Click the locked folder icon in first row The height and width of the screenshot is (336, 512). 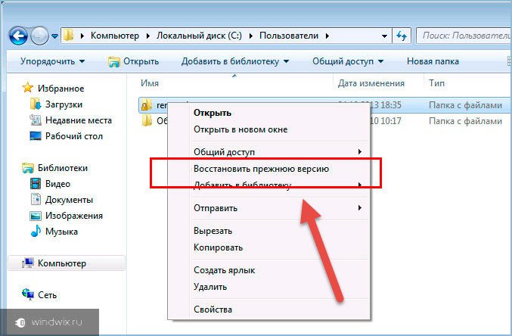pyautogui.click(x=146, y=105)
